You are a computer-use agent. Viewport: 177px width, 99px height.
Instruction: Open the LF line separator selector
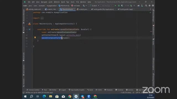point(133,93)
